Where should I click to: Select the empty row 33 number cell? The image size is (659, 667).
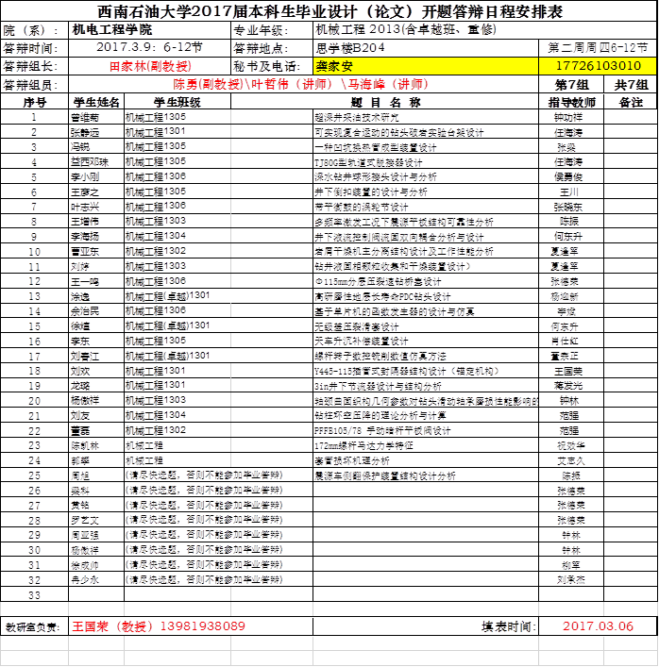point(34,595)
